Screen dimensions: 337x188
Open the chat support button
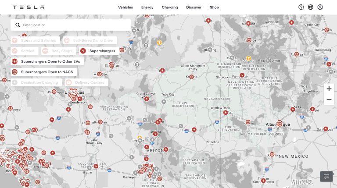(326, 177)
